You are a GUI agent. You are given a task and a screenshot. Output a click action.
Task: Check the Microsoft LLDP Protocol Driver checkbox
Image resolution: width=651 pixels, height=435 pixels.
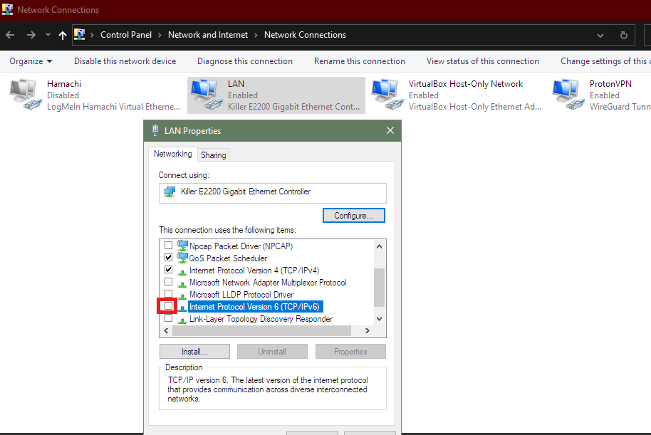[x=168, y=294]
